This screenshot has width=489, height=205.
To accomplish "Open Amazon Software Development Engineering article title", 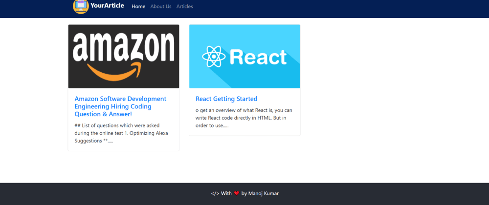I will point(120,106).
